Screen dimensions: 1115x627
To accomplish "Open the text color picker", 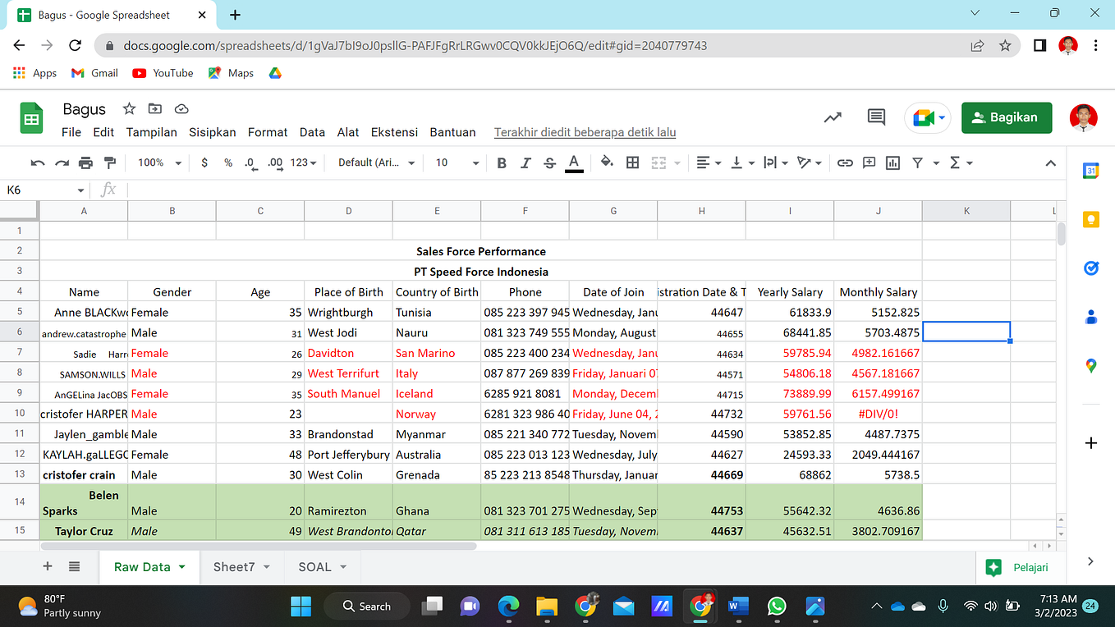I will [573, 162].
